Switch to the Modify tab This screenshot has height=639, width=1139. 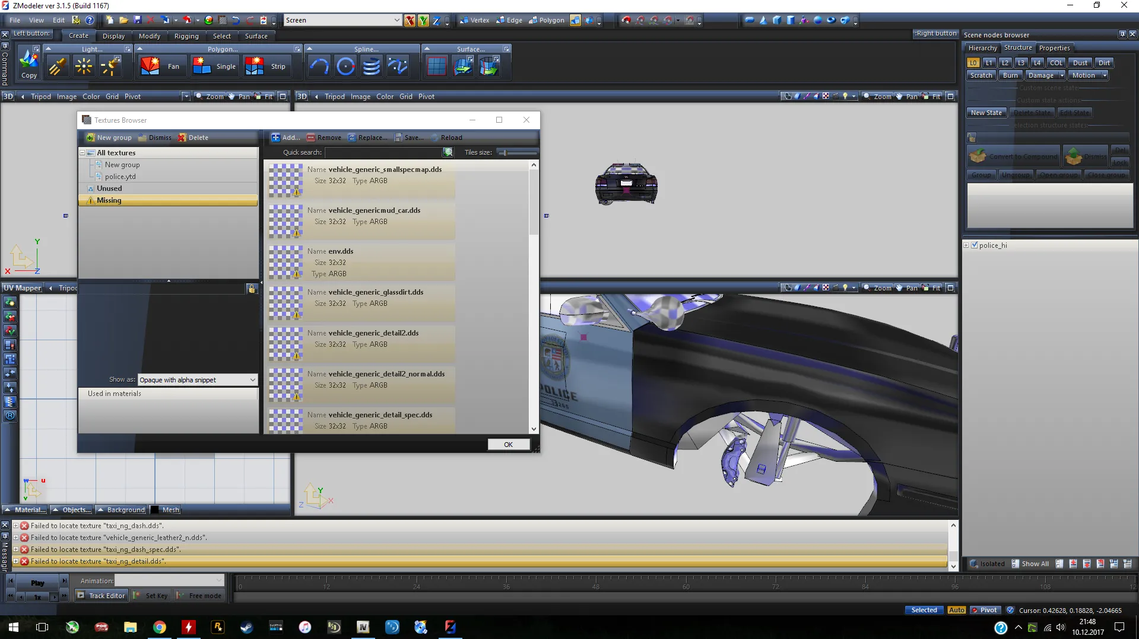[x=149, y=36]
